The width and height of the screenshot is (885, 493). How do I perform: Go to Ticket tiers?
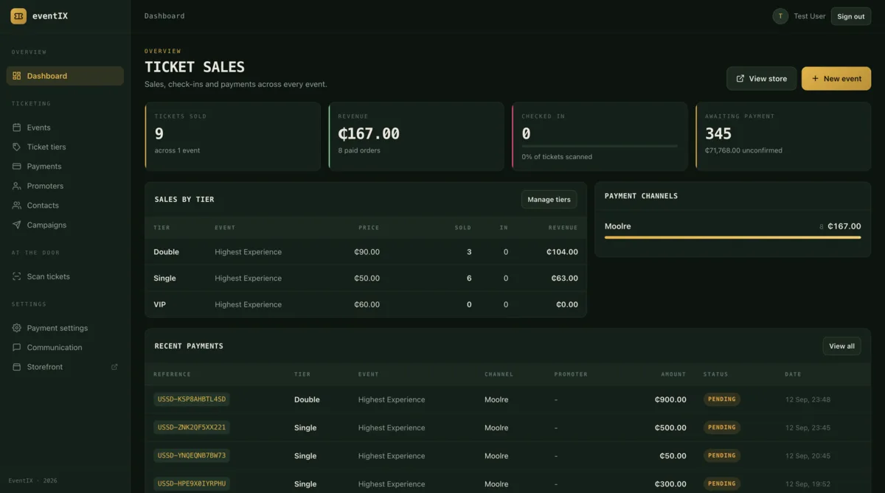[x=65, y=147]
